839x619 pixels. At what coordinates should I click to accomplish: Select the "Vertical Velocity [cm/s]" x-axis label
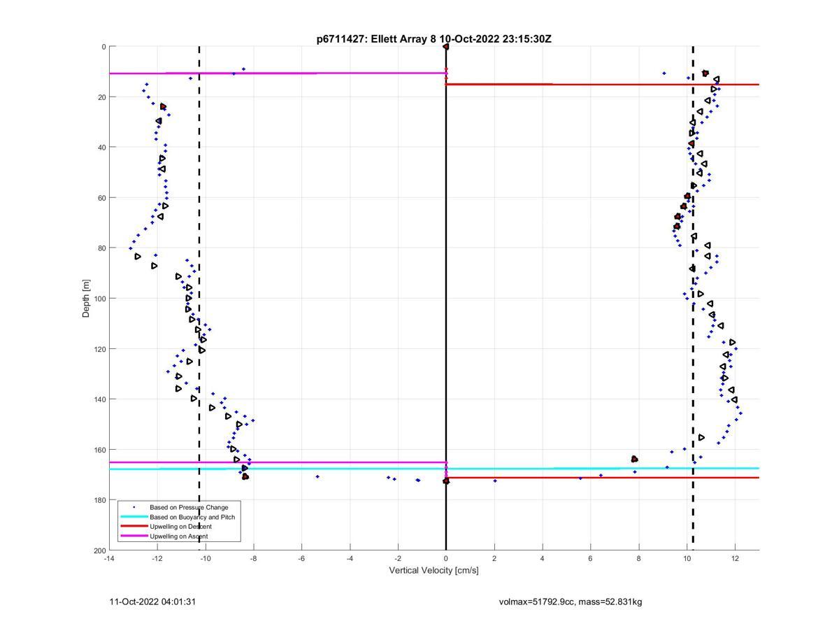(434, 571)
